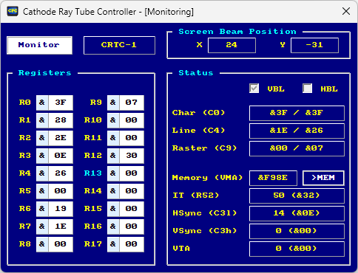358x273 pixels.
Task: Click the Monitor button
Action: coord(39,45)
